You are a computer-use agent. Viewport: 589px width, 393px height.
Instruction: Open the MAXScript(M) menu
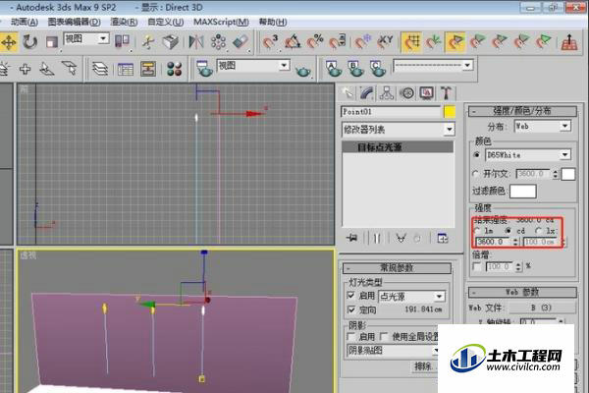[x=221, y=22]
